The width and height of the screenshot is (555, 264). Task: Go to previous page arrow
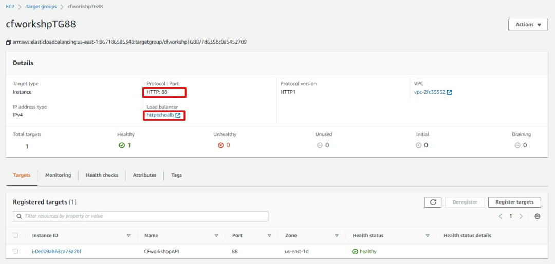pyautogui.click(x=500, y=216)
